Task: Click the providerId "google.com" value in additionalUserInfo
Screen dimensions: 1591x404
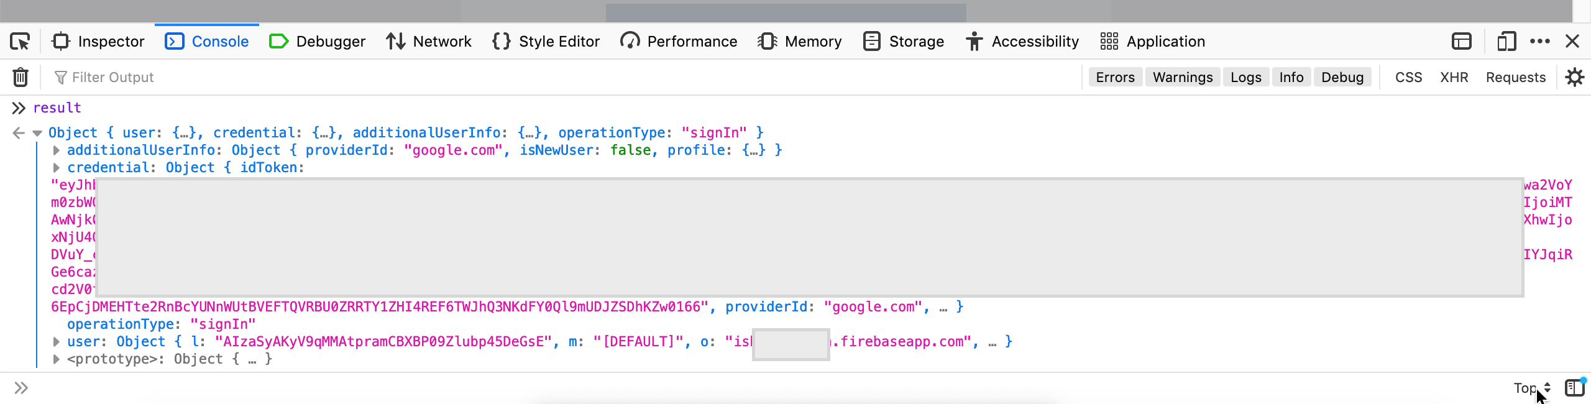Action: coord(453,150)
